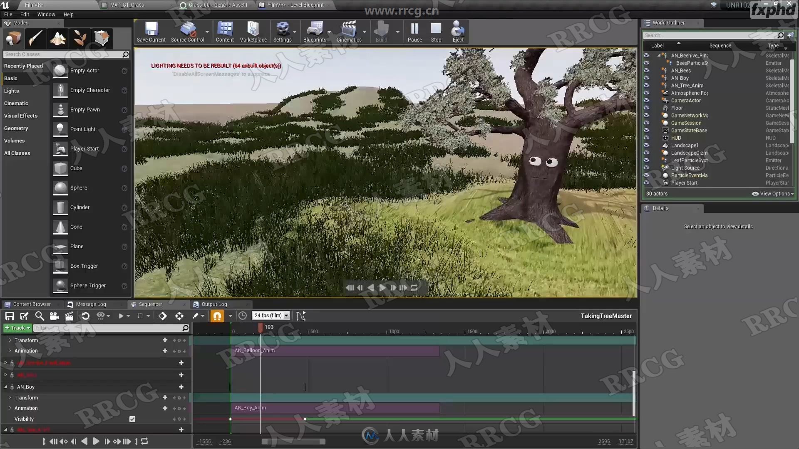Enable the AN_Boy Visibility track checkbox
Image resolution: width=799 pixels, height=449 pixels.
[x=132, y=418]
